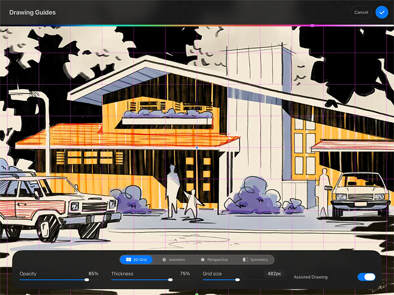The width and height of the screenshot is (394, 295).
Task: Tap the 85% opacity value
Action: coord(93,273)
